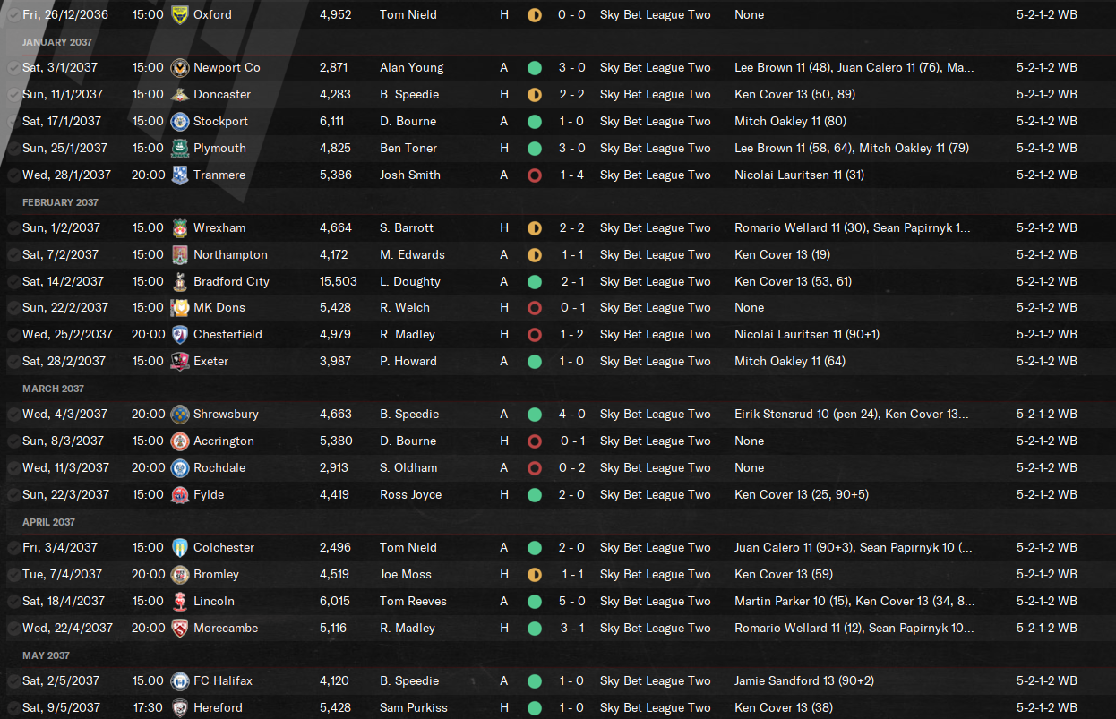Screen dimensions: 1116x719
Task: Click scorer Nicolai Lauritsen 11 (31)
Action: click(799, 175)
